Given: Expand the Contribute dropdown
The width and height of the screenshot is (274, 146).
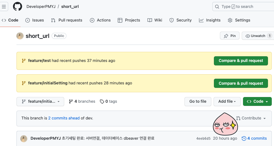Looking at the screenshot, I should coord(251,118).
